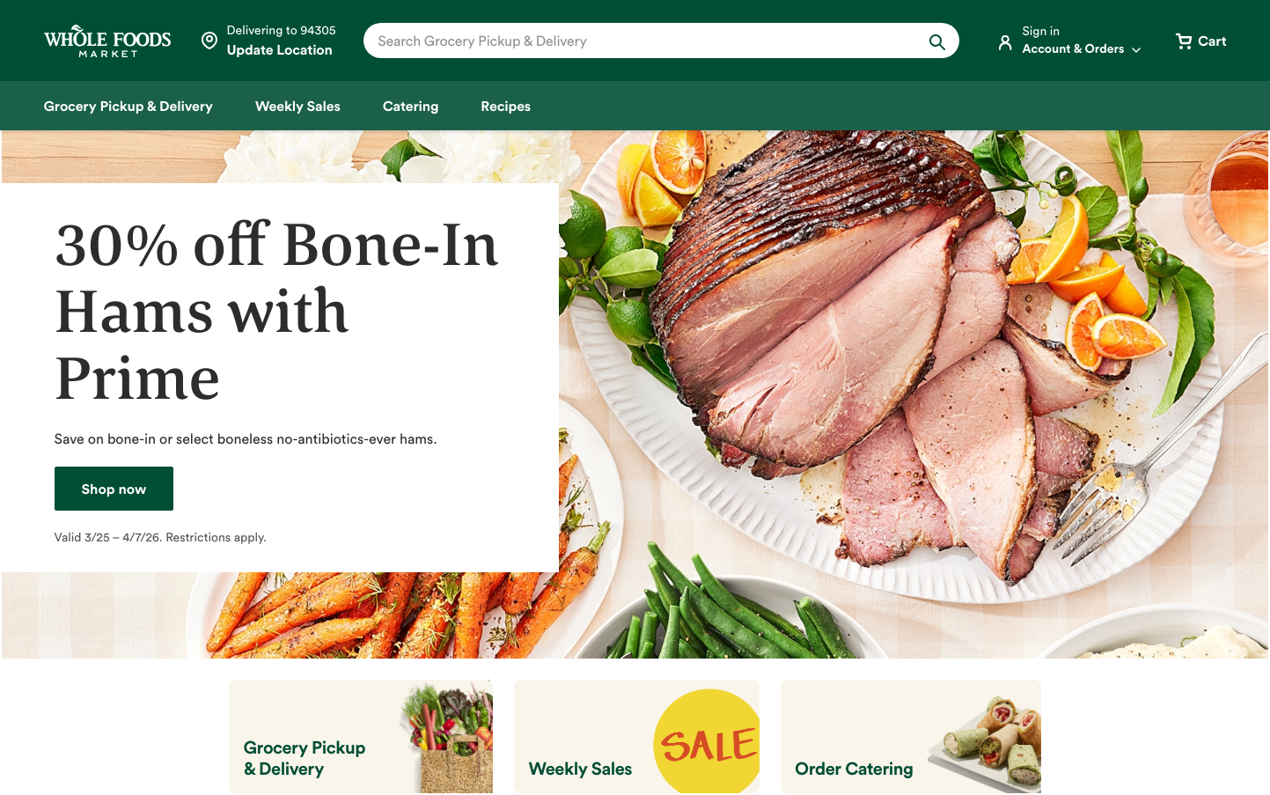Go to the Catering nav item
The width and height of the screenshot is (1270, 795).
(x=410, y=107)
